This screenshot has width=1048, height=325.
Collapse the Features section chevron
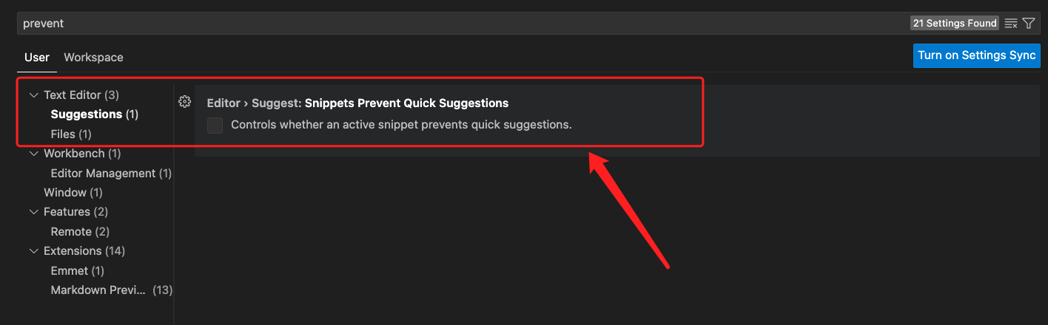[x=33, y=212]
